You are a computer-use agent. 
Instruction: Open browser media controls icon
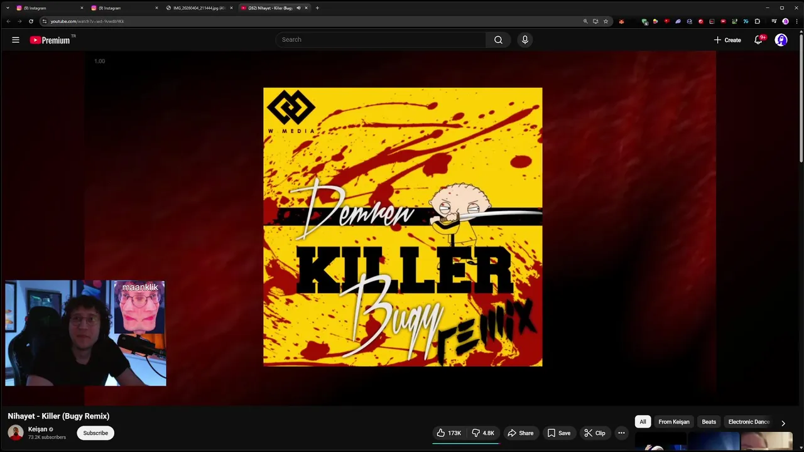click(x=774, y=21)
